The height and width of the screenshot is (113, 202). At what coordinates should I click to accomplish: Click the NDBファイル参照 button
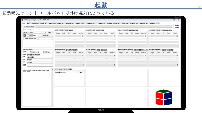(29, 26)
